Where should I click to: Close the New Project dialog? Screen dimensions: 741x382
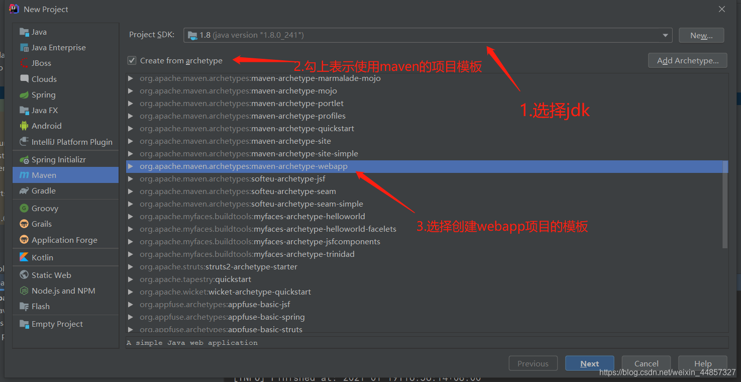click(722, 9)
